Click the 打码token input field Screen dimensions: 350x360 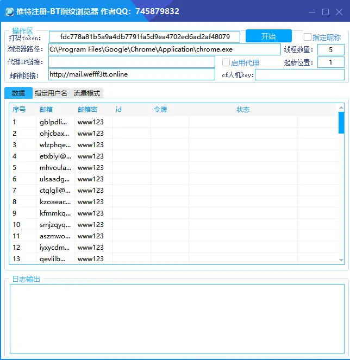click(x=145, y=37)
